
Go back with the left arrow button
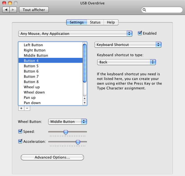pos(6,10)
